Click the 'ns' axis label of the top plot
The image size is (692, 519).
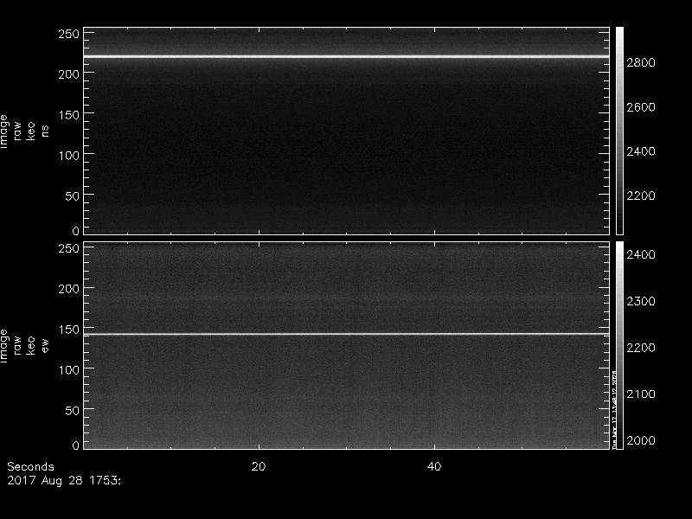45,130
